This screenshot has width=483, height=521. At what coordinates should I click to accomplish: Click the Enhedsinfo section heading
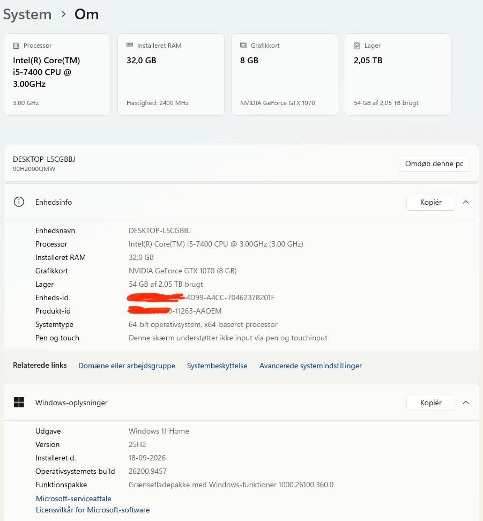click(54, 202)
